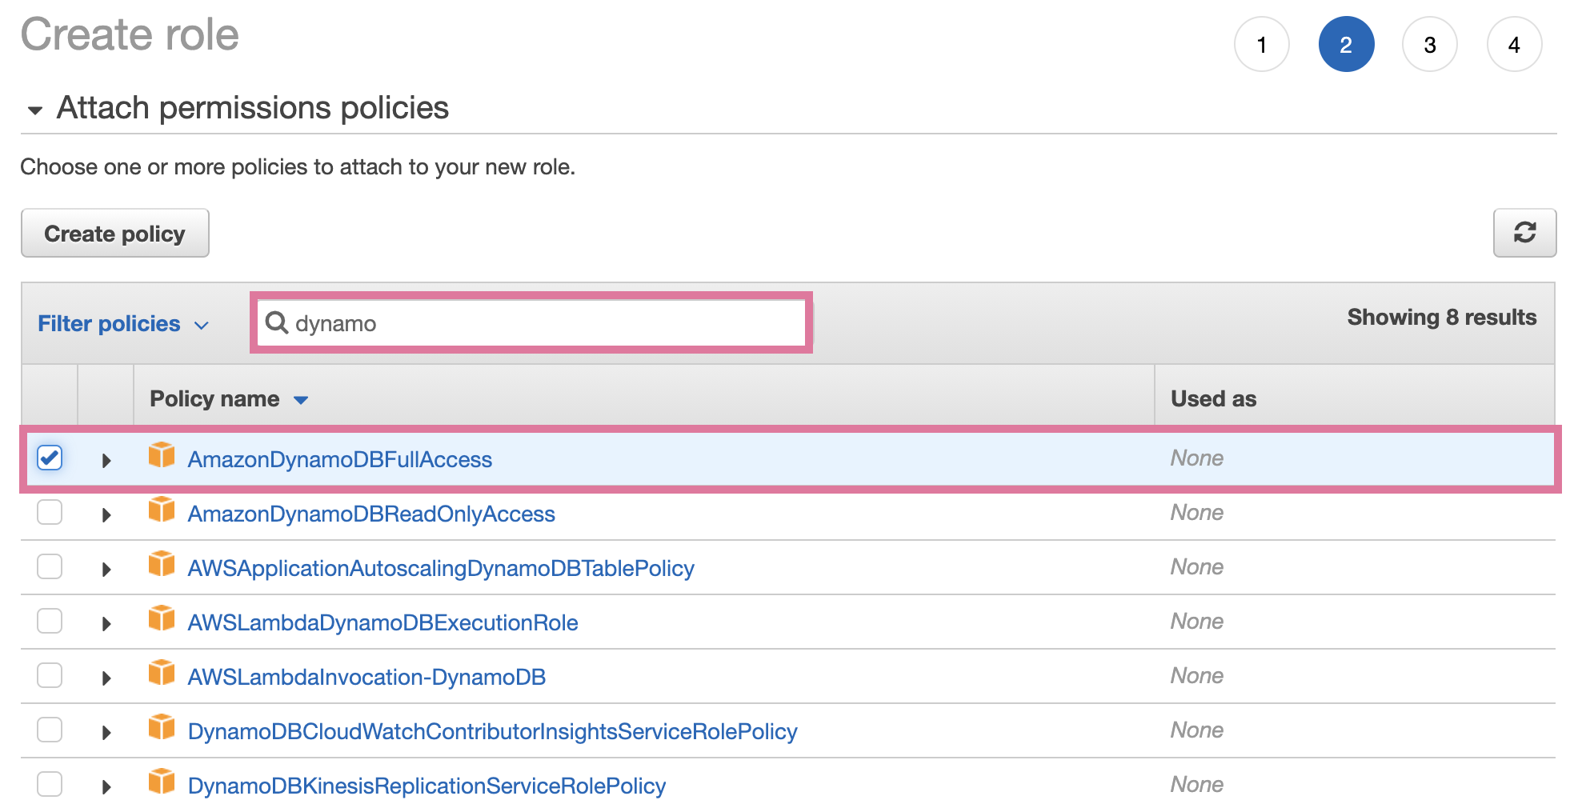Click the AWSLambdaDynamoDBExecutionRole cube icon

pos(162,618)
